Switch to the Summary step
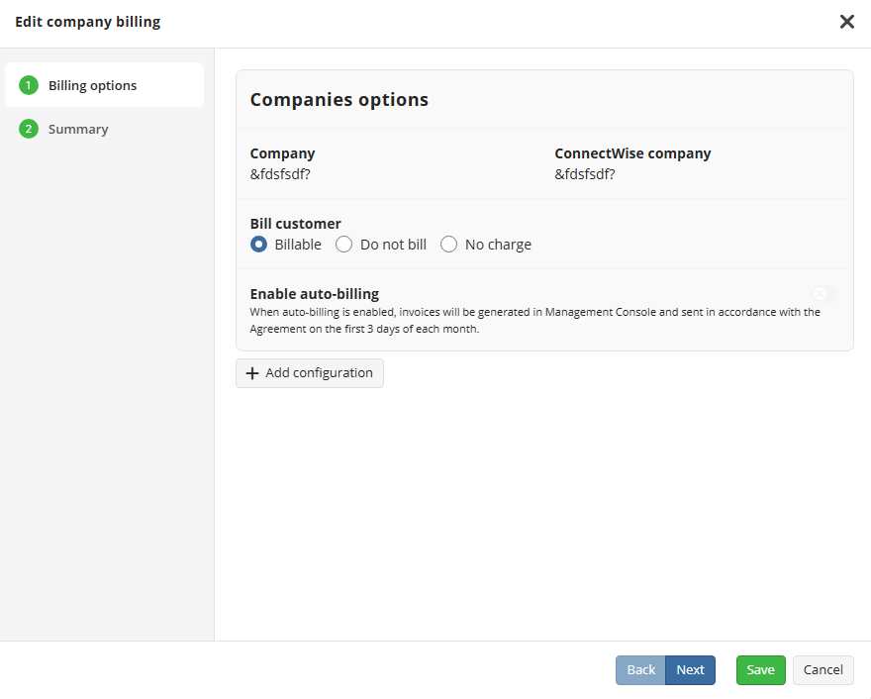Image resolution: width=871 pixels, height=699 pixels. (x=78, y=129)
